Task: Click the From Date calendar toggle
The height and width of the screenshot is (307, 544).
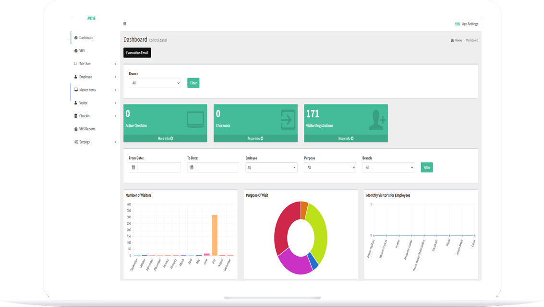Action: click(x=134, y=167)
